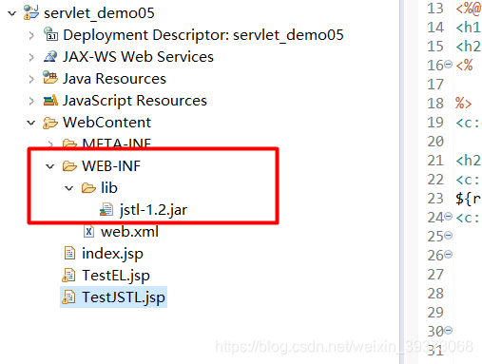
Task: Select the servlet_demo05 project label
Action: (x=99, y=13)
